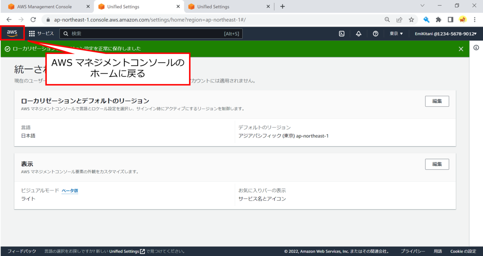483x256 pixels.
Task: Open the Unified Settings footer link
Action: [127, 251]
